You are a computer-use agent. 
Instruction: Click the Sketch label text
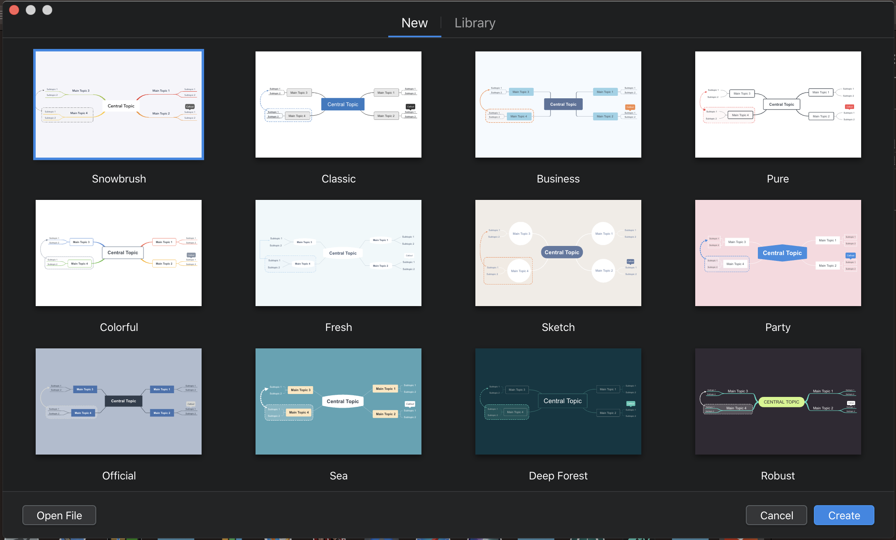coord(558,327)
